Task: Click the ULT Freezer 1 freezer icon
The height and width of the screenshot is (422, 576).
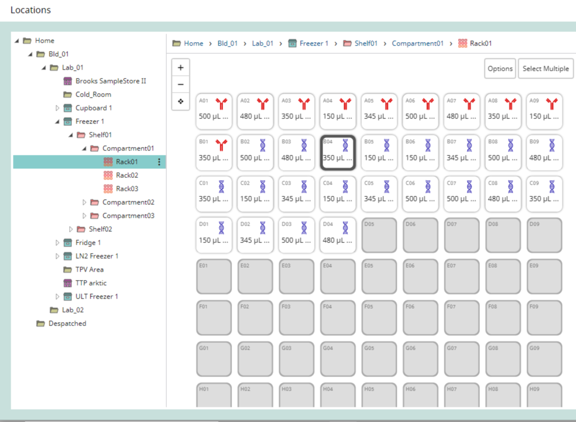Action: (x=67, y=296)
